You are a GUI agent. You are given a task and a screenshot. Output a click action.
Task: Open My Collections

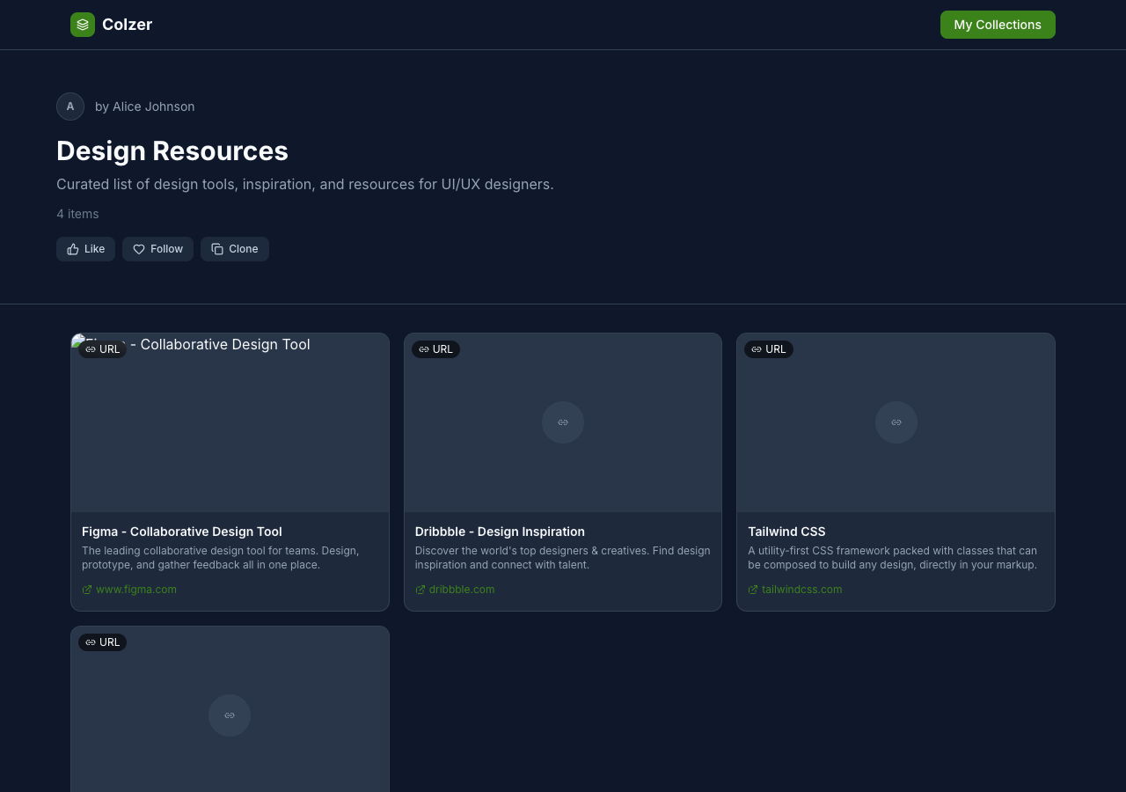pos(997,25)
